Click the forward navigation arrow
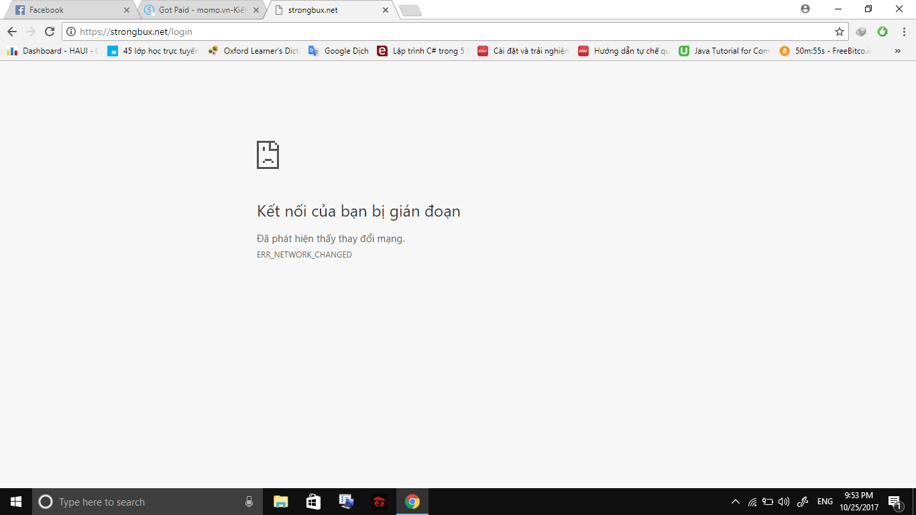916x515 pixels. click(30, 32)
